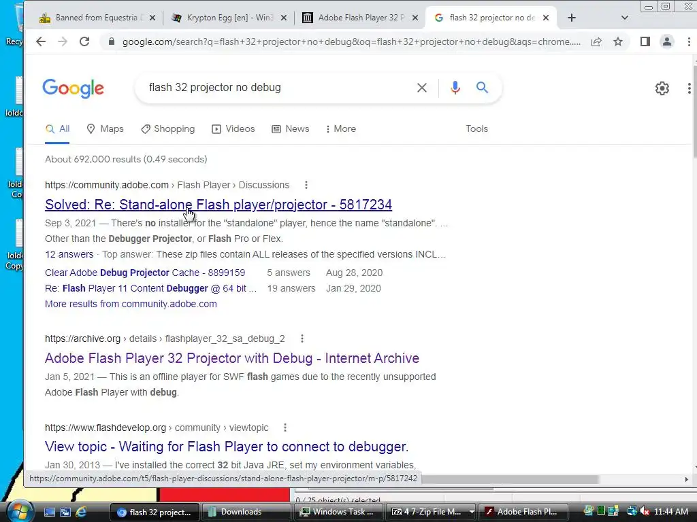Open the More search filters menu
The height and width of the screenshot is (522, 697).
click(340, 128)
